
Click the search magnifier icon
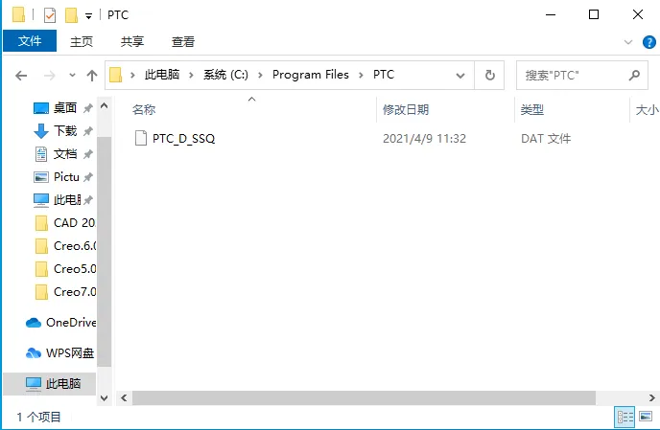coord(634,76)
